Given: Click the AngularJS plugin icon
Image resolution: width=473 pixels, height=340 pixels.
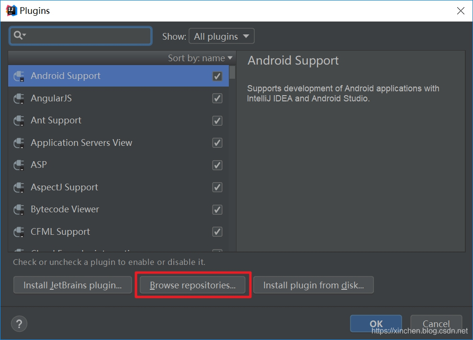Looking at the screenshot, I should tap(19, 98).
